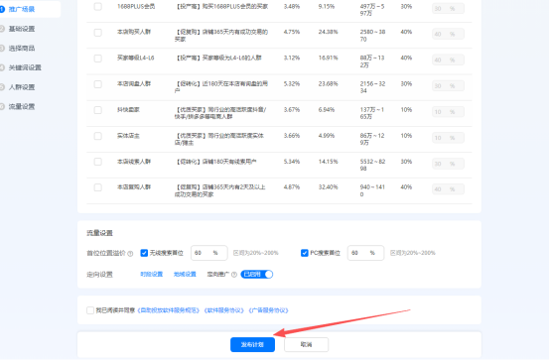
Task: Select checkbox in the 5.34% row
Action: pos(98,162)
